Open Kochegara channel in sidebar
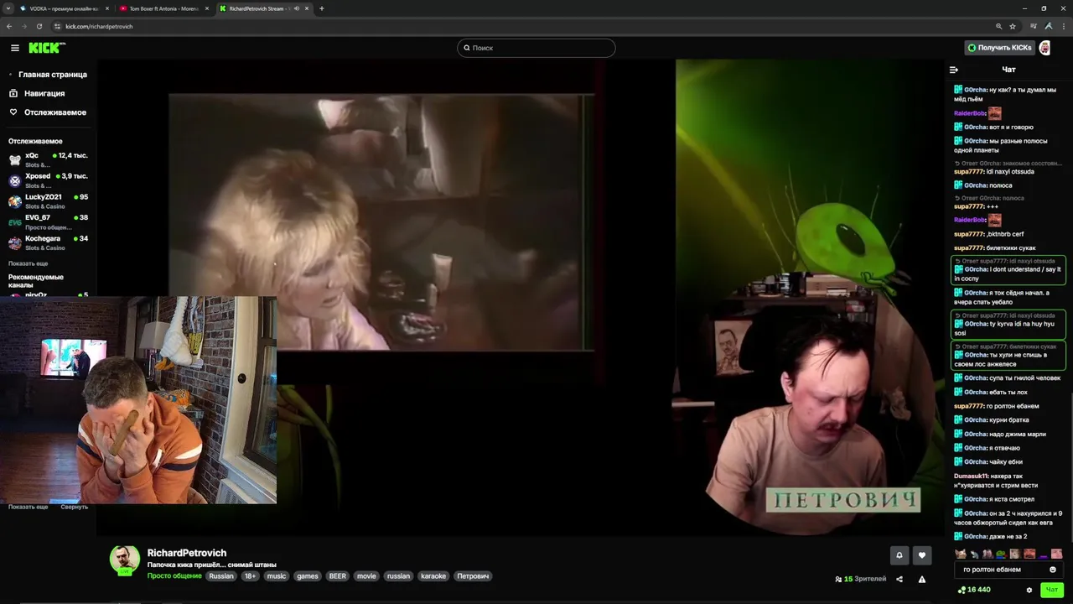The image size is (1073, 604). coord(48,242)
